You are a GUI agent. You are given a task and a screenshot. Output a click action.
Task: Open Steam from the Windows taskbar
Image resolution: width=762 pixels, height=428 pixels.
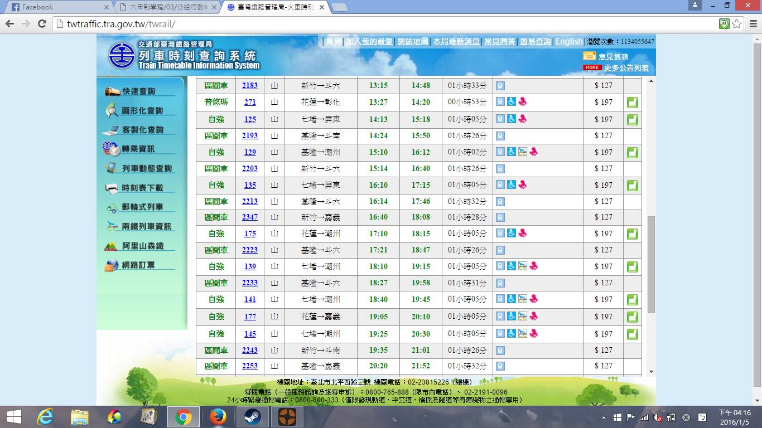coord(252,417)
